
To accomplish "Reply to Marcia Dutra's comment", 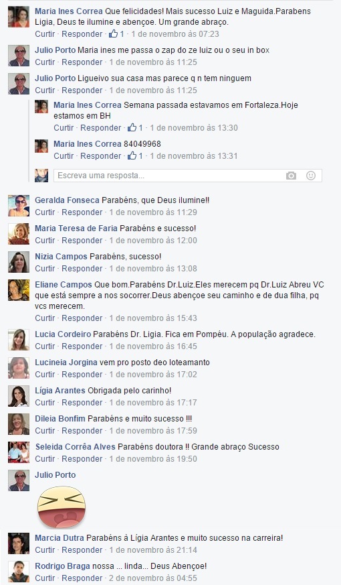I will (x=82, y=550).
